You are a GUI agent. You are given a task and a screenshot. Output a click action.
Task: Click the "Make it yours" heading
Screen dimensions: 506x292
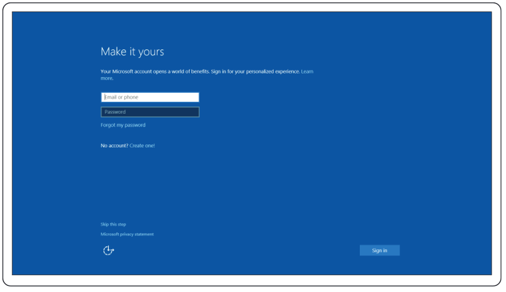point(132,52)
